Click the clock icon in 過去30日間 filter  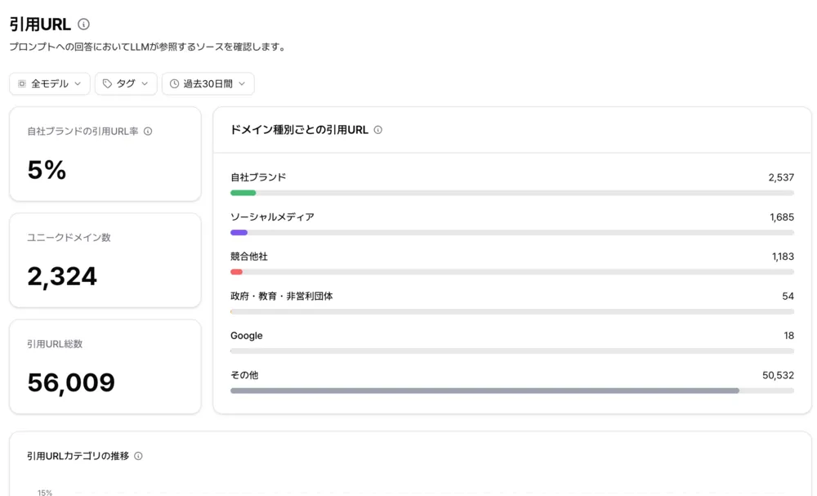(174, 84)
